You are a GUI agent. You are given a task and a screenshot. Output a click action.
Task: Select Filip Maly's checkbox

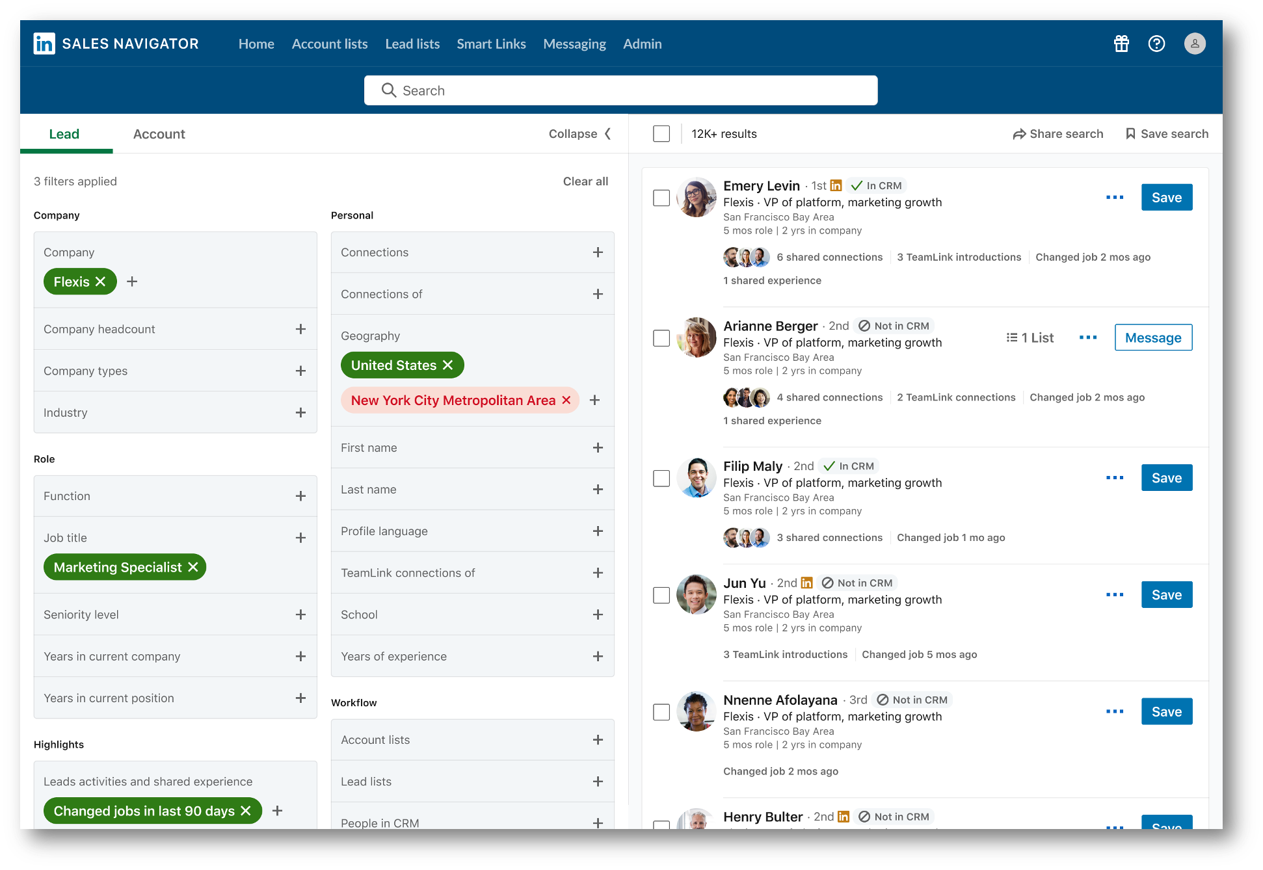(661, 479)
